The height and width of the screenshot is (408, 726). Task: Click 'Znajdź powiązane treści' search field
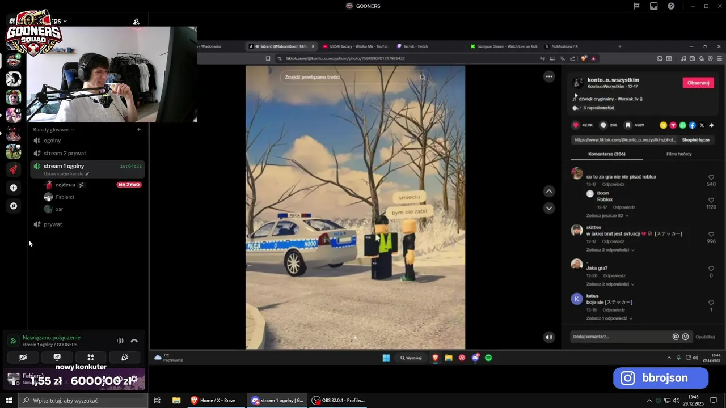pyautogui.click(x=355, y=77)
